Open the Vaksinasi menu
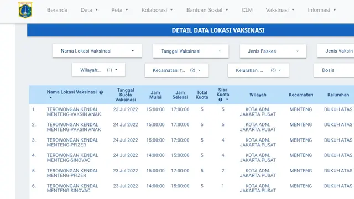Image resolution: width=354 pixels, height=199 pixels. (280, 10)
